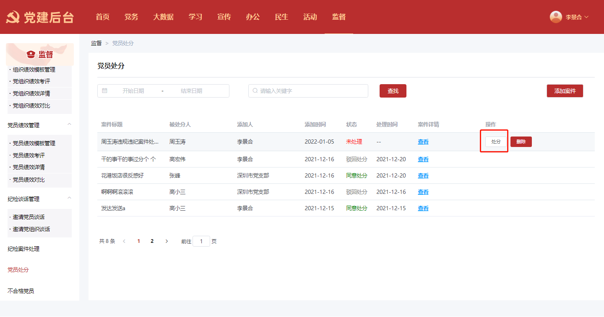View details of 花港饭店很反感好 case
Image resolution: width=604 pixels, height=317 pixels.
423,175
